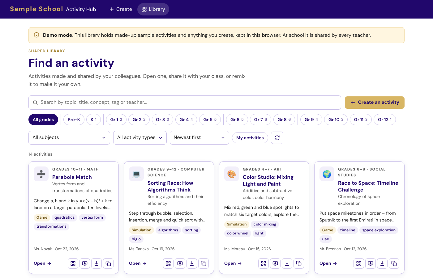Open the Sorting Race activity
The width and height of the screenshot is (433, 278).
[x=138, y=263]
